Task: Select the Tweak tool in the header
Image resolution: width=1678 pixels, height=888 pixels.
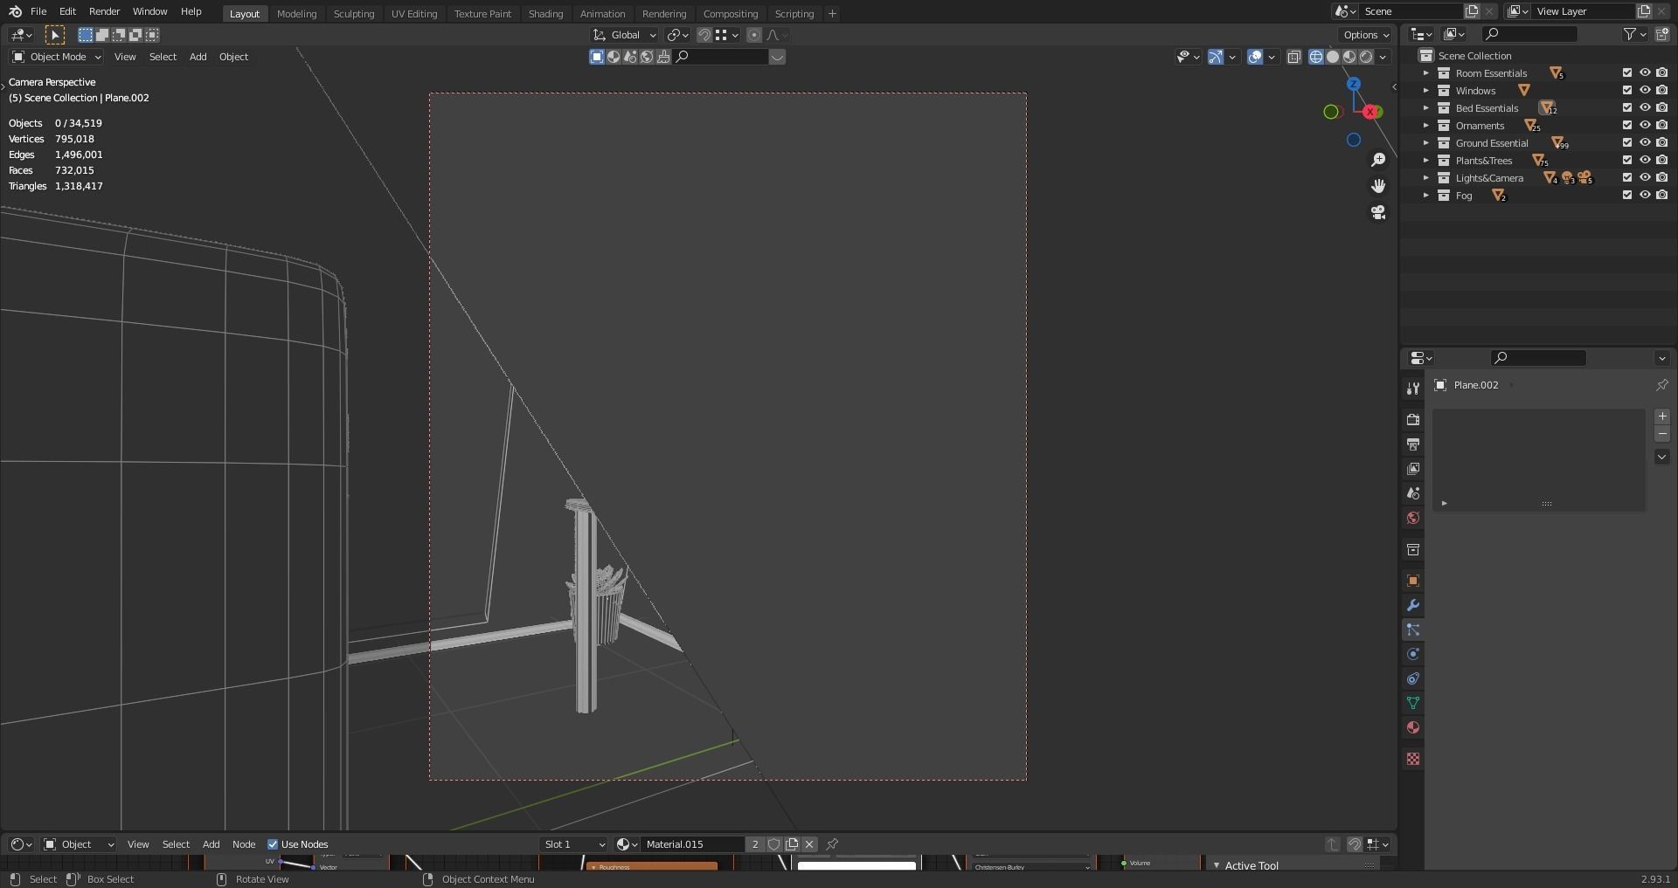Action: 54,35
